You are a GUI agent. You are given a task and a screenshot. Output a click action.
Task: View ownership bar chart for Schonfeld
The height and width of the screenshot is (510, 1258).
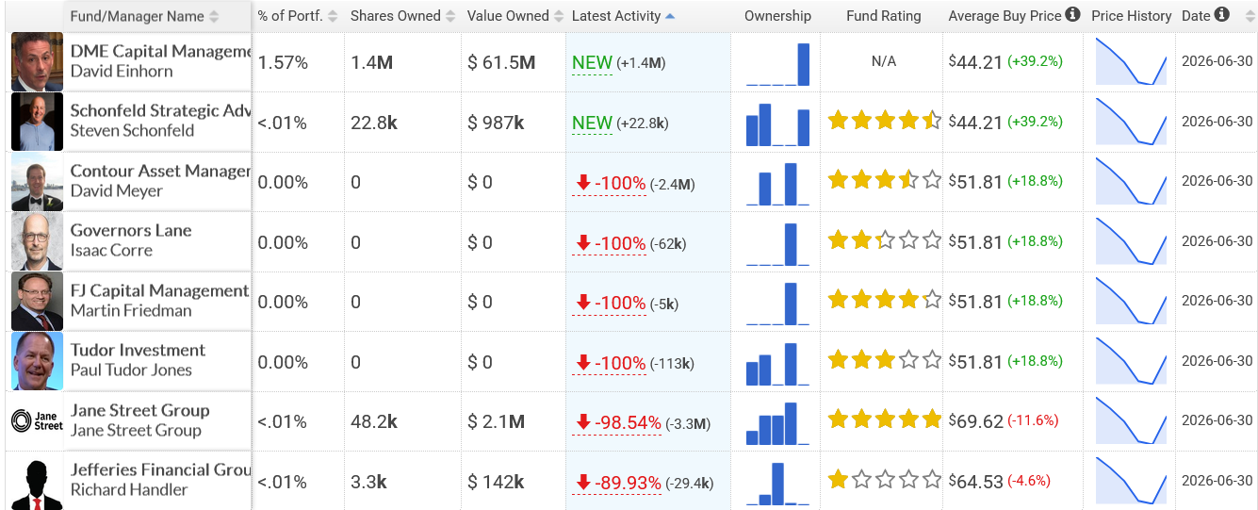(777, 123)
